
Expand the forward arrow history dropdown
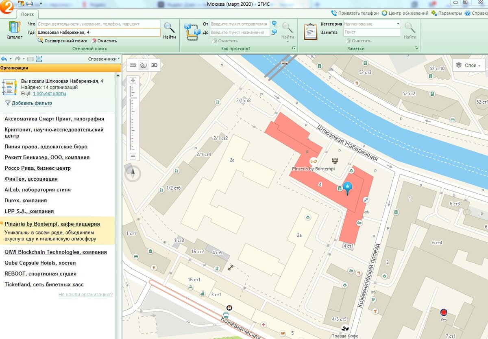tap(24, 59)
